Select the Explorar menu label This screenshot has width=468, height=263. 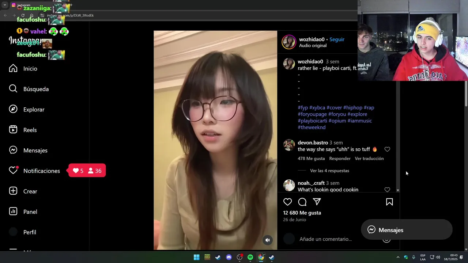[x=34, y=110]
